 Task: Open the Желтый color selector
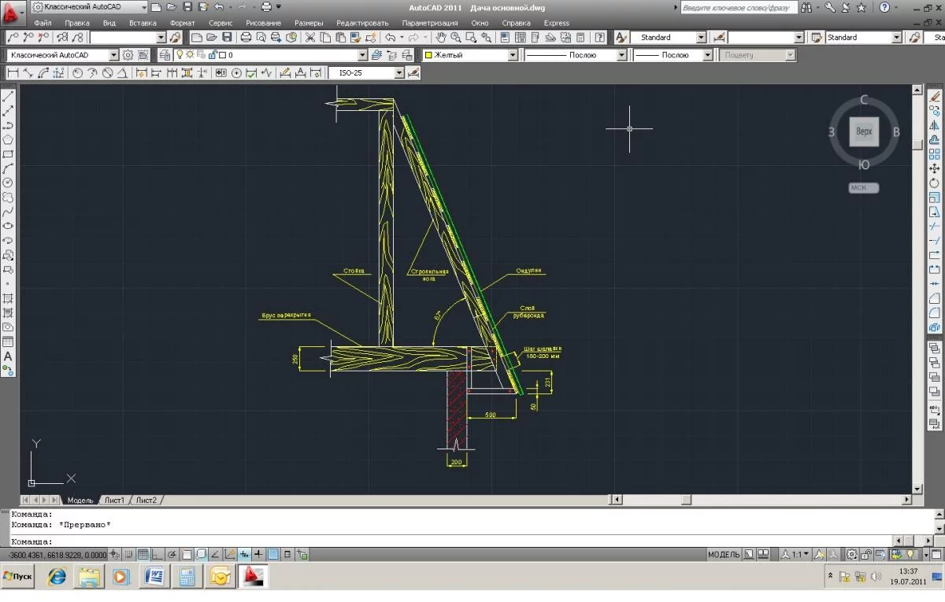tap(513, 55)
